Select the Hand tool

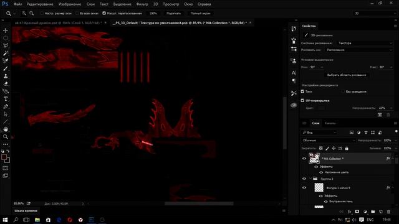click(6, 129)
